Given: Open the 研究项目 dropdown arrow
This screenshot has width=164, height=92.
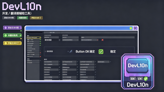Looking at the screenshot, I should [x=59, y=40].
